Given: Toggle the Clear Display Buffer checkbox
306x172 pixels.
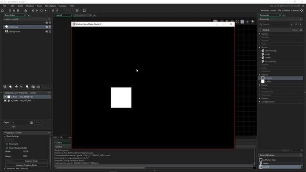Looking at the screenshot, I should (7, 148).
